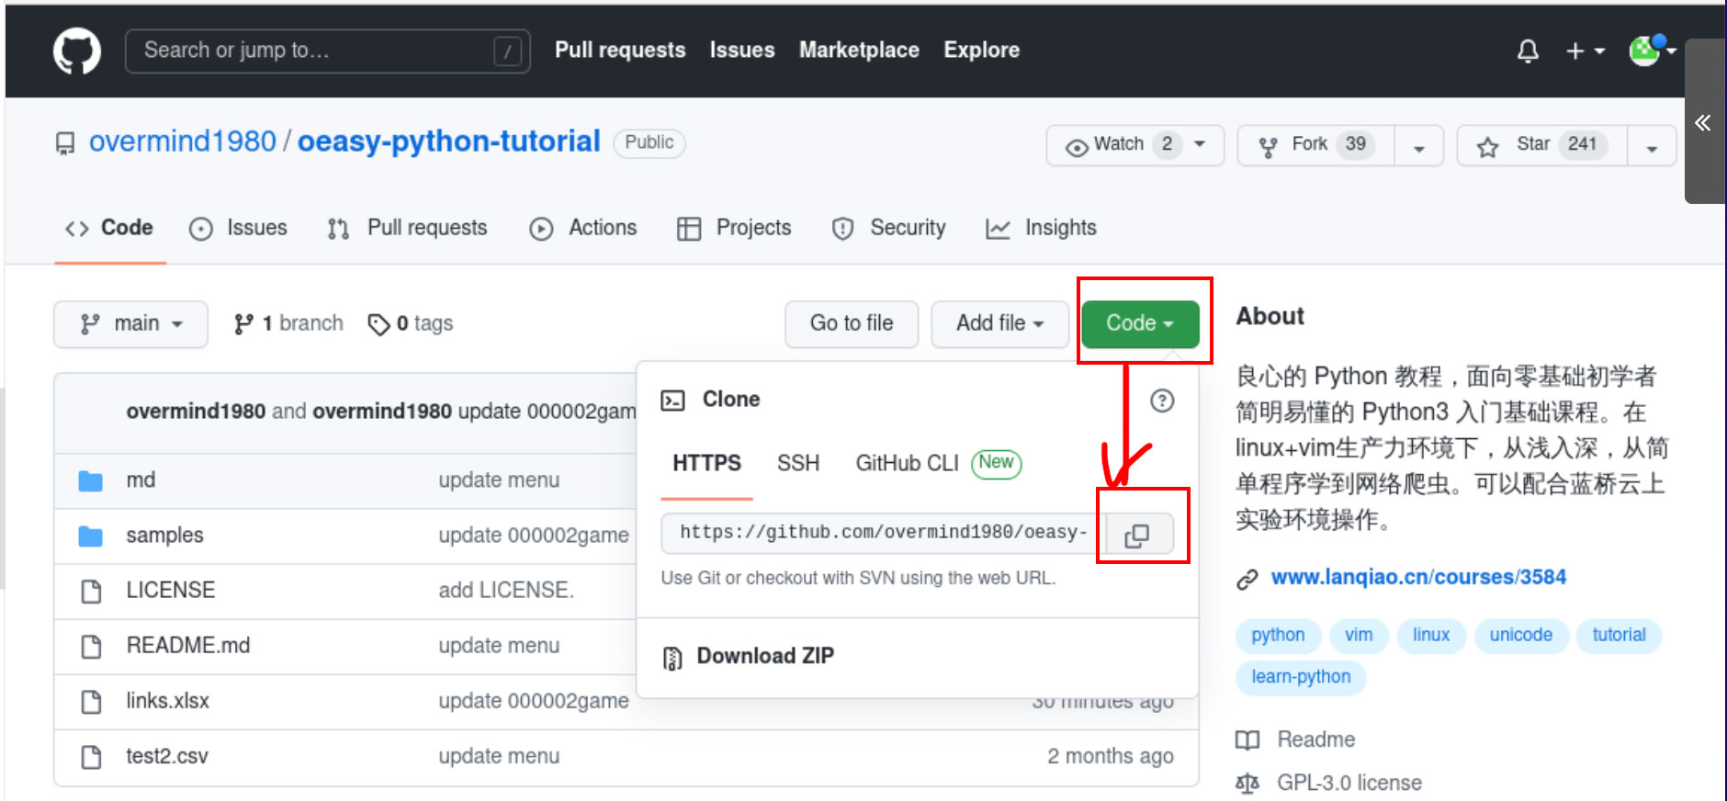The image size is (1727, 801).
Task: Toggle the green Code dropdown button
Action: pyautogui.click(x=1140, y=324)
